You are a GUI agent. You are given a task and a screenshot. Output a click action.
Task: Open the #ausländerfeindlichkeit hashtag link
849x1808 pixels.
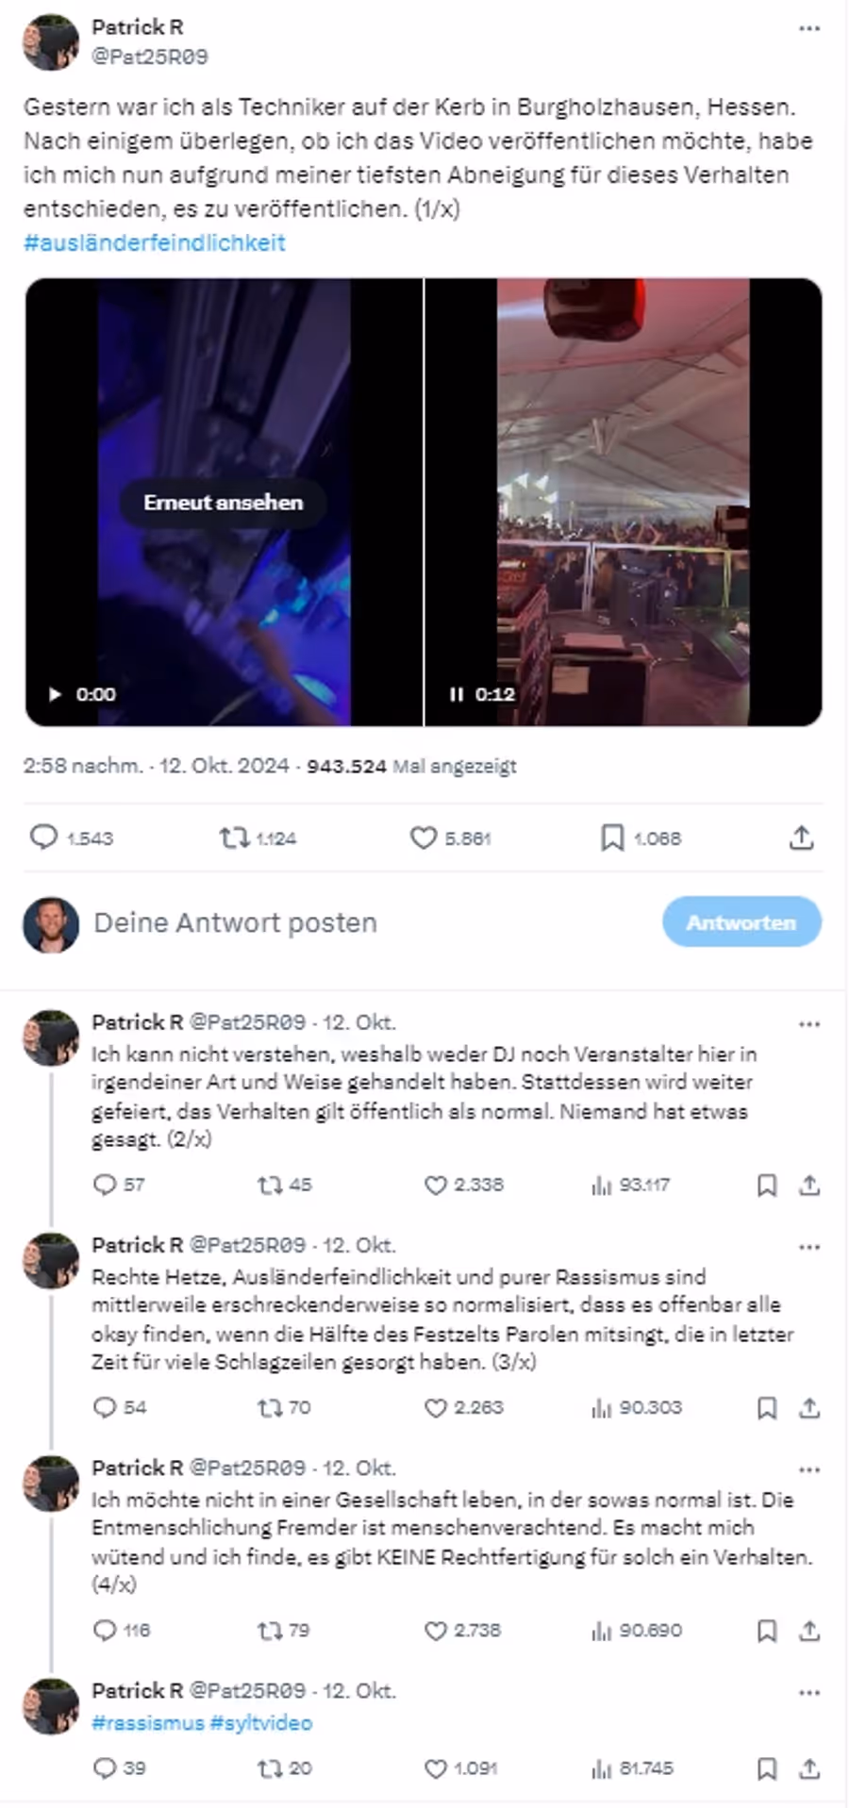(155, 242)
